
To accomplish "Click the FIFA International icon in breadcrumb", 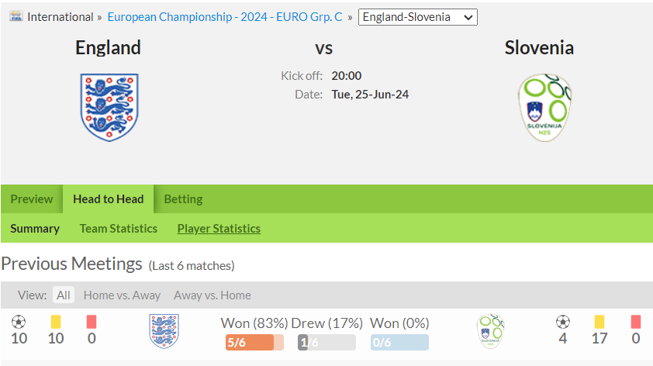I will coord(16,16).
